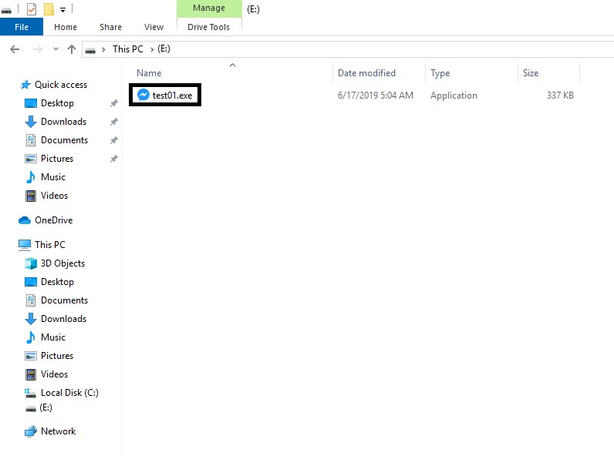Click the Network computers icon
This screenshot has width=614, height=456.
tap(31, 431)
